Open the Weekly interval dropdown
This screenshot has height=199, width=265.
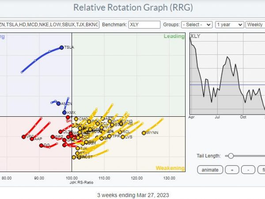pos(255,25)
